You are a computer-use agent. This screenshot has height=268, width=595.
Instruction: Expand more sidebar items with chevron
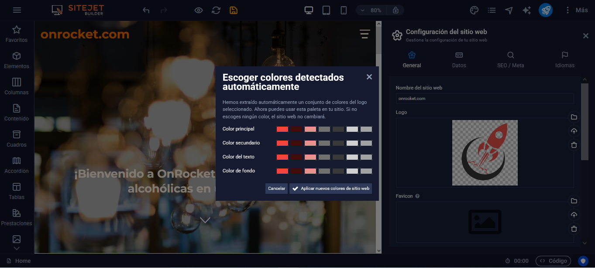pyautogui.click(x=17, y=248)
